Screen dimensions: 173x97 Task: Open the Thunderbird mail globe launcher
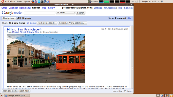click(x=45, y=2)
